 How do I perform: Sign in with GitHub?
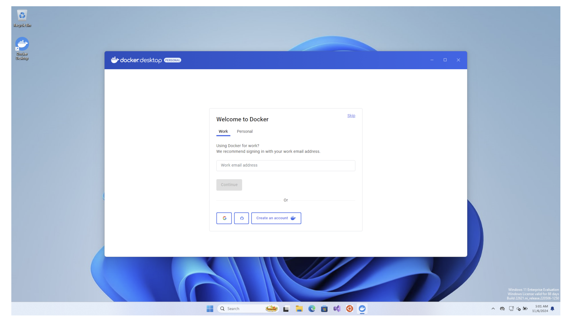pyautogui.click(x=241, y=218)
